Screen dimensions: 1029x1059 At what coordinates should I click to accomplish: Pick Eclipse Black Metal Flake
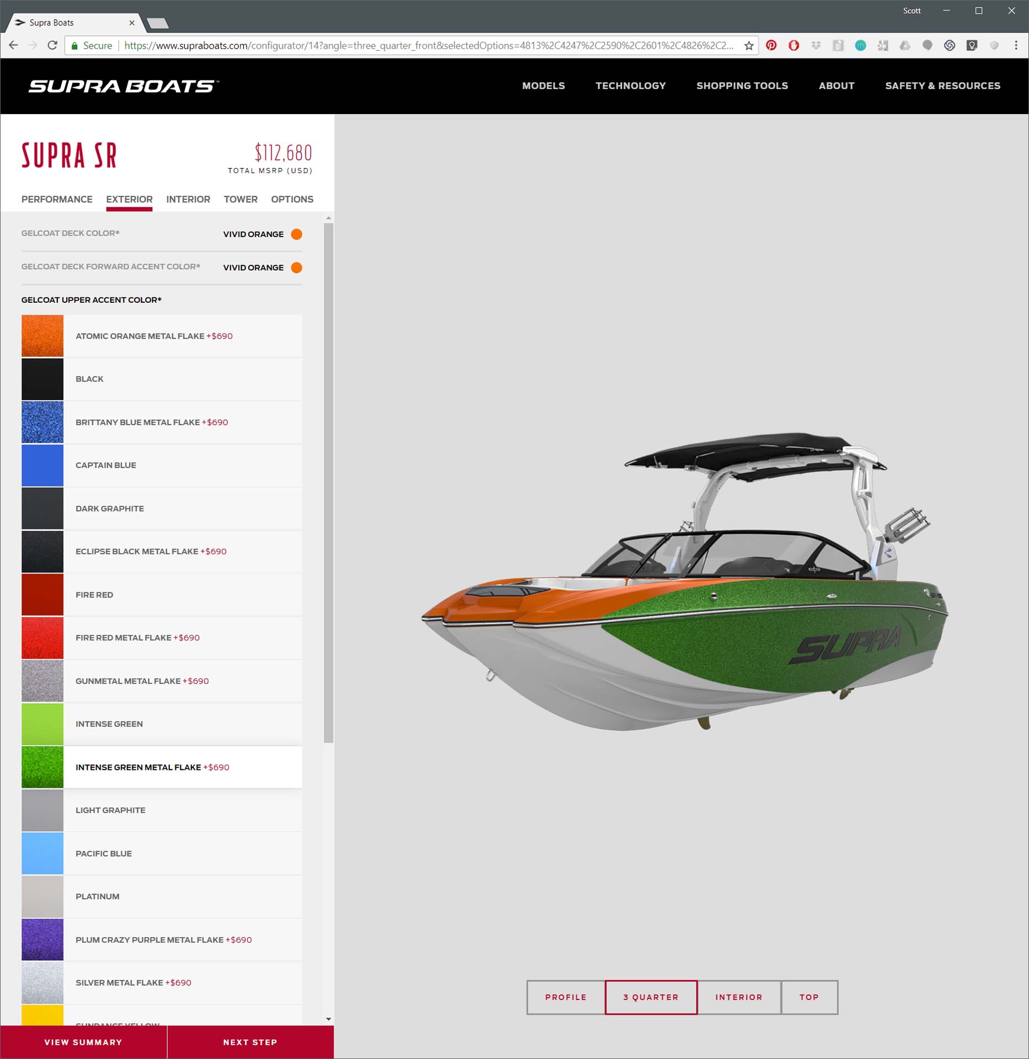162,552
